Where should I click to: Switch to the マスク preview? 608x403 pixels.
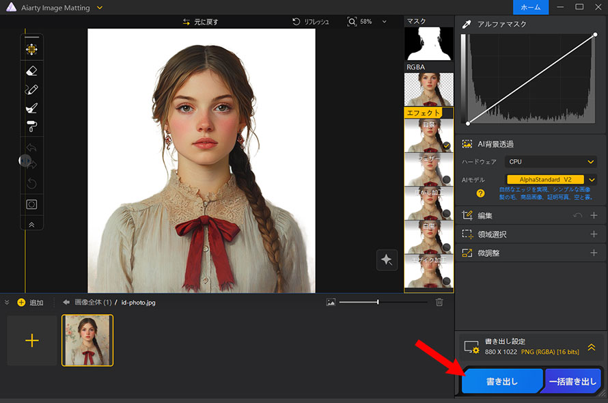(428, 43)
